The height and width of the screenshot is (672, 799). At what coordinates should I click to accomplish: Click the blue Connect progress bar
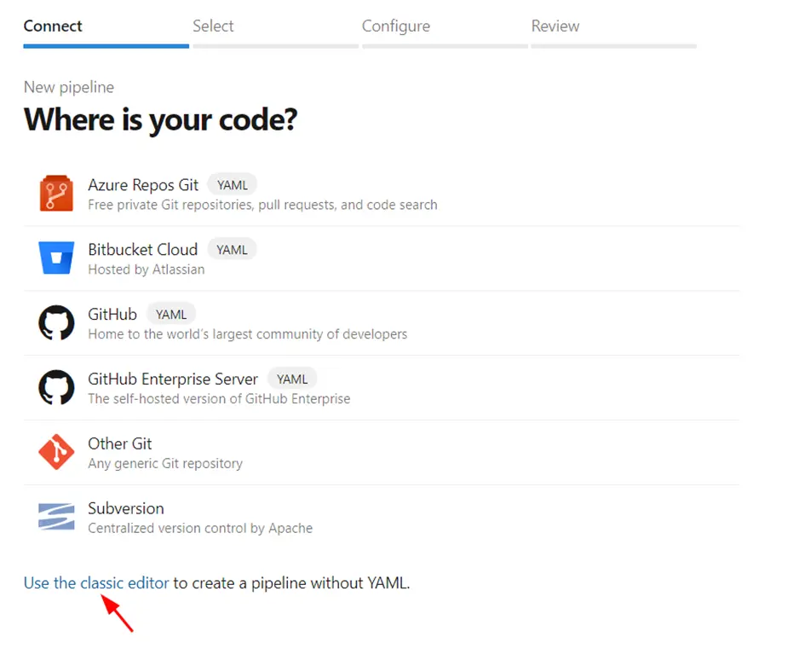click(106, 46)
